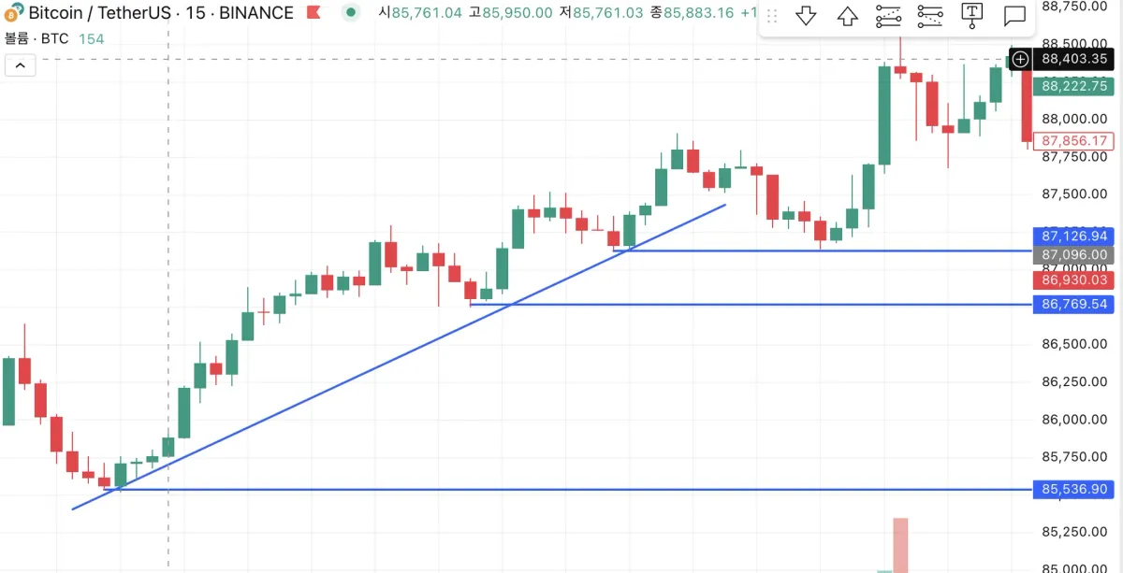The width and height of the screenshot is (1123, 573).
Task: Click the 87,126.94 blue price label
Action: coord(1073,236)
